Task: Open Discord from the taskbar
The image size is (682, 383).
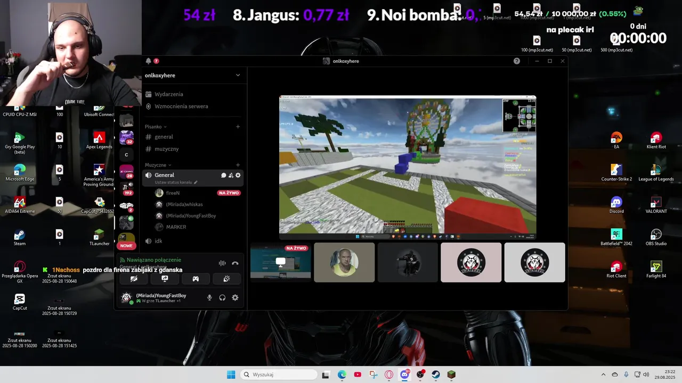Action: (404, 374)
